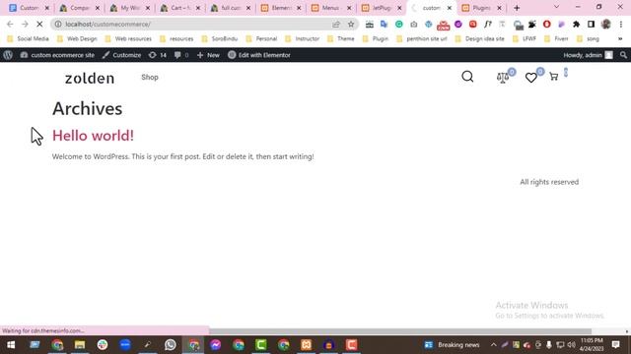
Task: Open the Extensions puzzle icon
Action: tap(576, 24)
